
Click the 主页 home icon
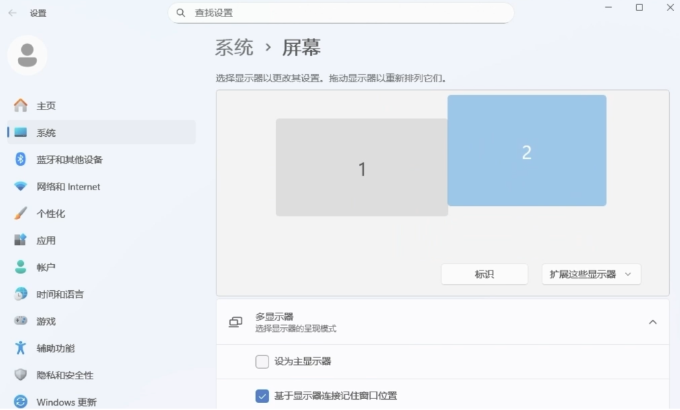[21, 105]
